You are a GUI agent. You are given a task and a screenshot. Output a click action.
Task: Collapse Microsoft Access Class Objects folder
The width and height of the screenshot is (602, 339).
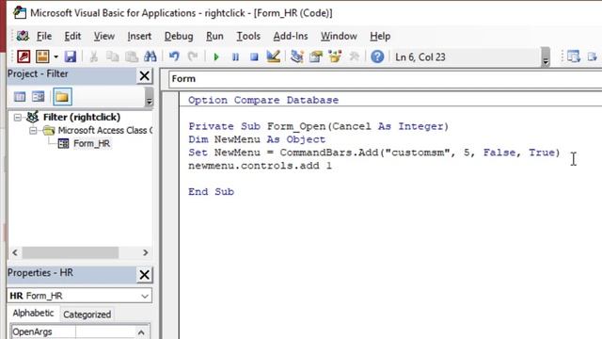34,131
